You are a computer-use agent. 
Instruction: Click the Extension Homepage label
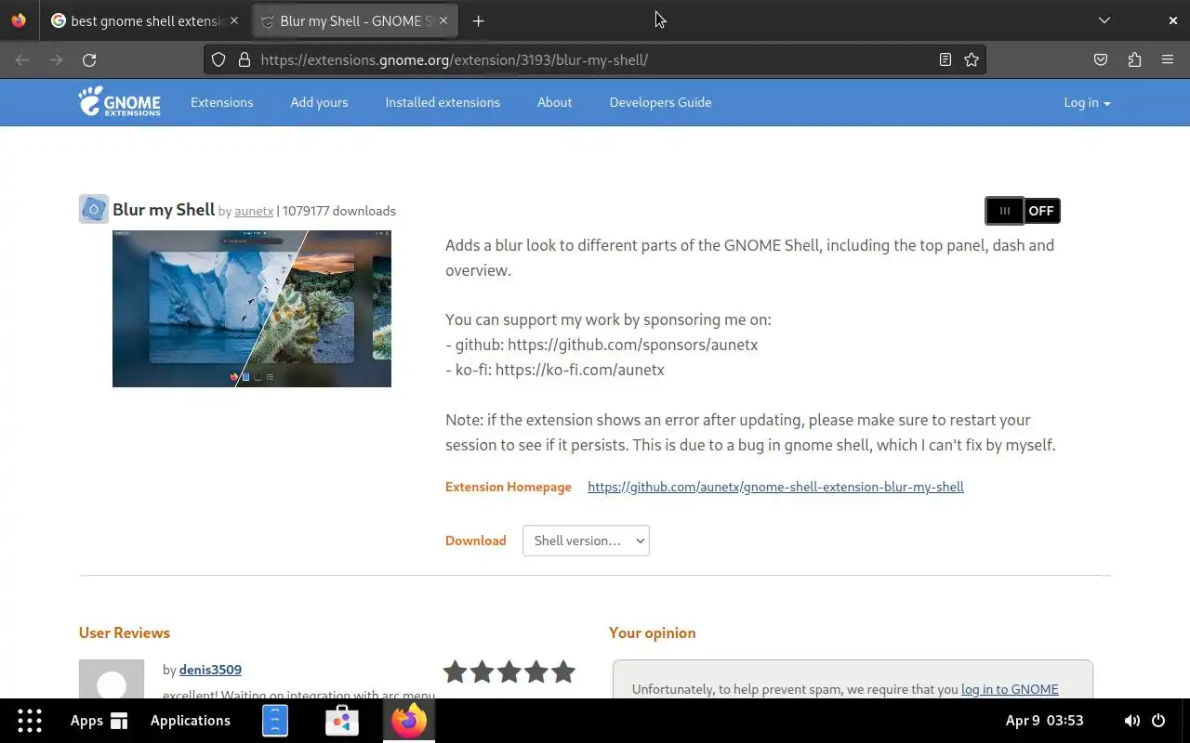(x=509, y=487)
